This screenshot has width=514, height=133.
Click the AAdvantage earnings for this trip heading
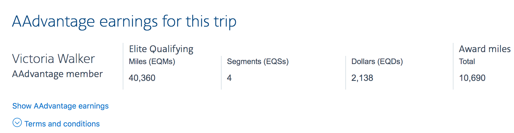(124, 21)
